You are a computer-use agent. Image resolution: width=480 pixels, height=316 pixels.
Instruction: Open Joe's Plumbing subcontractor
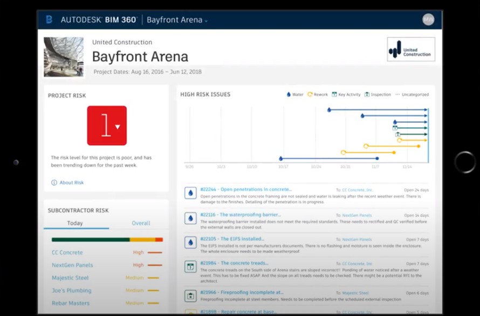[x=71, y=290]
